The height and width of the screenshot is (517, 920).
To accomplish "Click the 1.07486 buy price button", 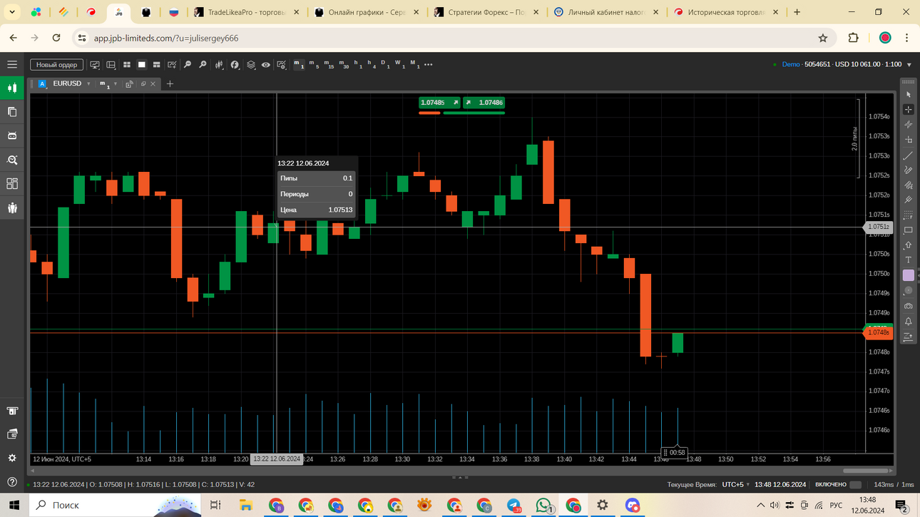I will [x=484, y=103].
